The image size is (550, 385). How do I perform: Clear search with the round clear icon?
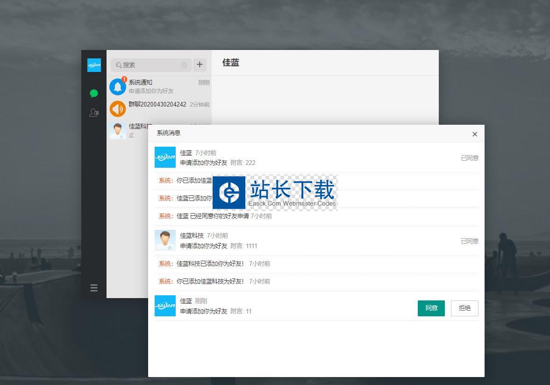[184, 65]
